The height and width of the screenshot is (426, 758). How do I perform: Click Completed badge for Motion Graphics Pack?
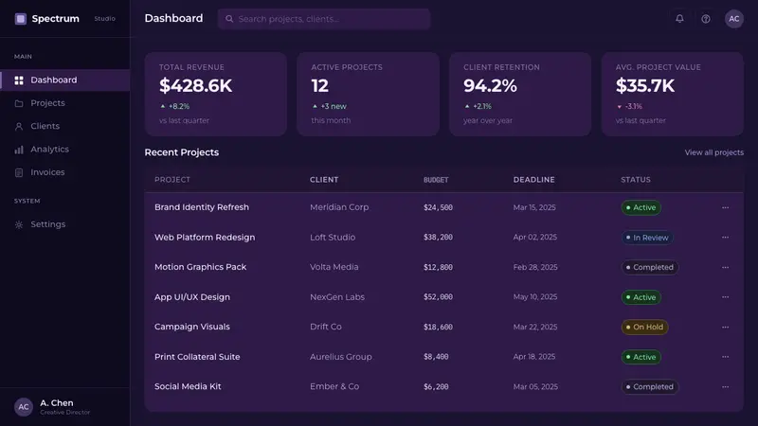(x=650, y=268)
